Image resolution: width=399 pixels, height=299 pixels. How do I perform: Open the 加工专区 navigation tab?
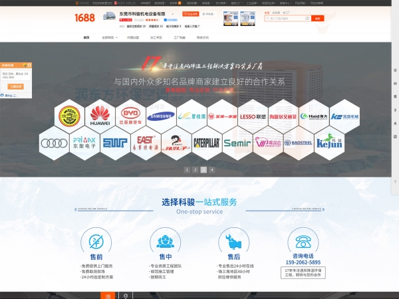tap(155, 38)
